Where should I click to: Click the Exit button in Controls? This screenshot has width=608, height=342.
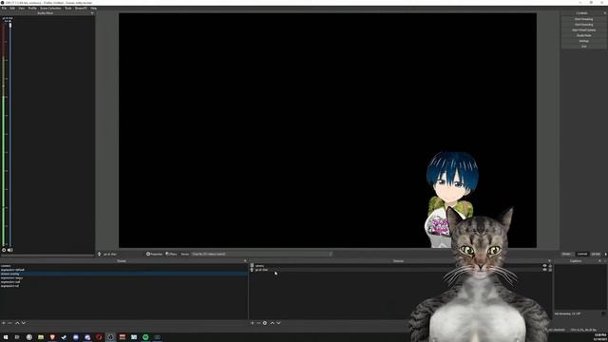(583, 47)
